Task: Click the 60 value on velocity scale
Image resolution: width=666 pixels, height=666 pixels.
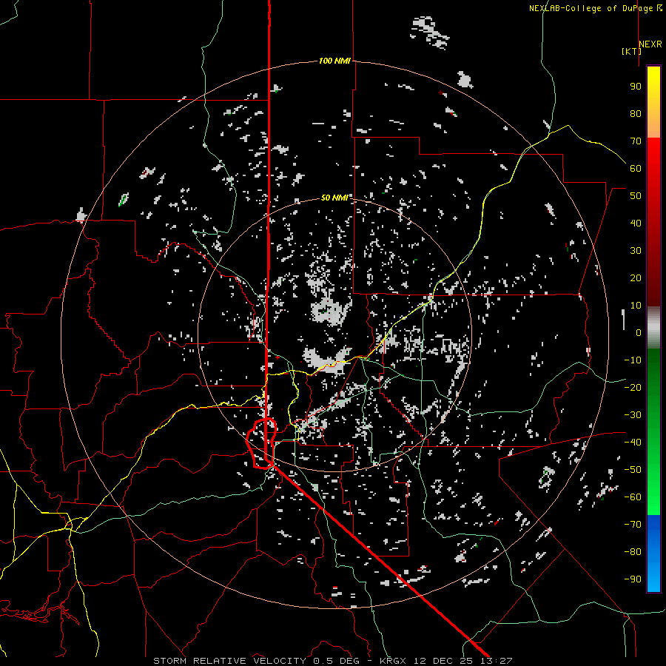Action: (x=636, y=168)
